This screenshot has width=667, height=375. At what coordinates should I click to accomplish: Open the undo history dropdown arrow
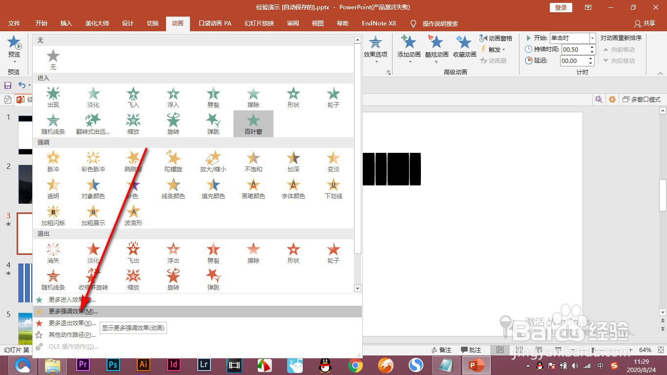(x=29, y=85)
